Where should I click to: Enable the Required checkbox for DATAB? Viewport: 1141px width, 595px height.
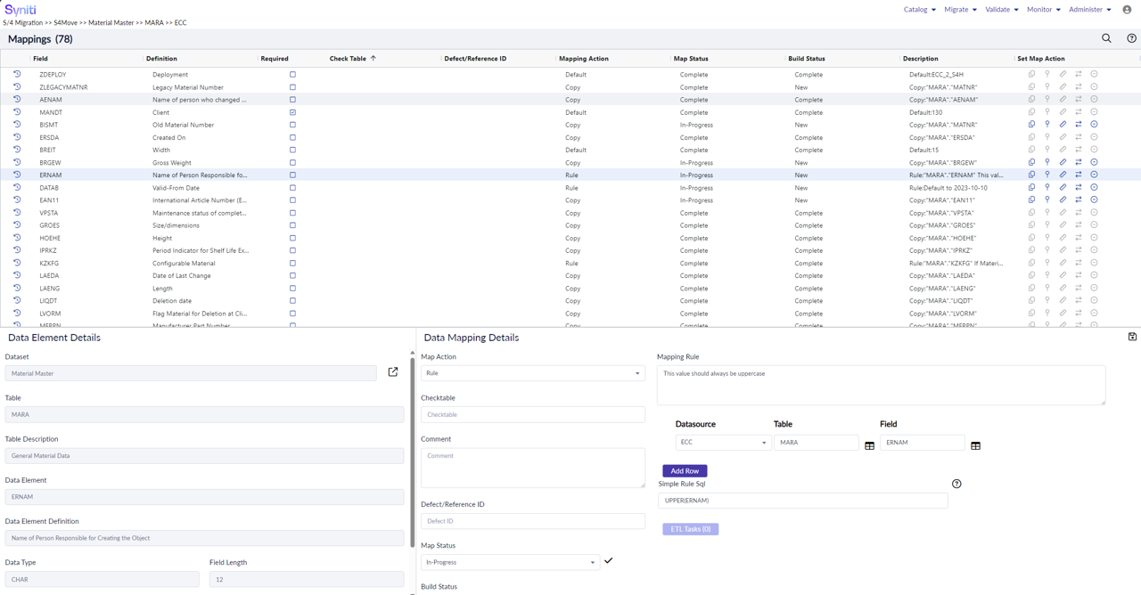point(292,187)
